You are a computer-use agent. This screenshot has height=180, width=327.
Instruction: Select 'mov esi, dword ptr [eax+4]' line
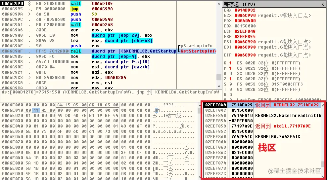110,67
